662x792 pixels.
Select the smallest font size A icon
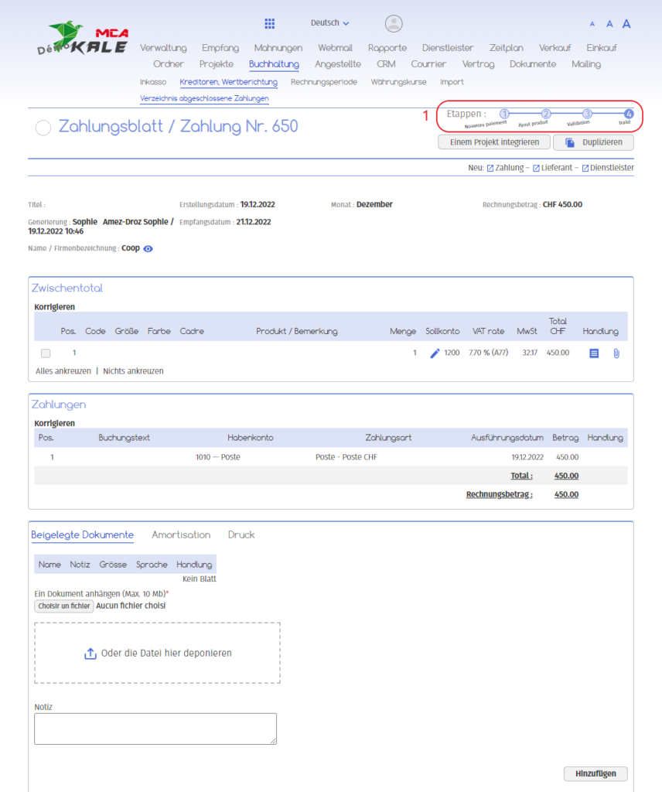[x=592, y=25]
